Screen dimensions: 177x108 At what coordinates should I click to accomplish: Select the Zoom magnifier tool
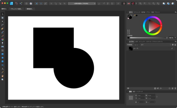[3, 80]
